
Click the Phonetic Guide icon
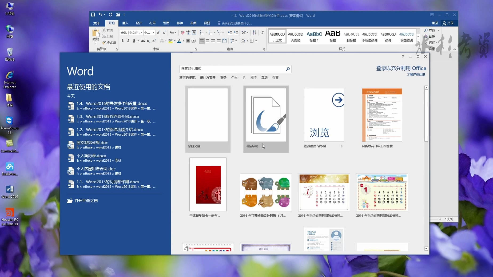click(188, 32)
